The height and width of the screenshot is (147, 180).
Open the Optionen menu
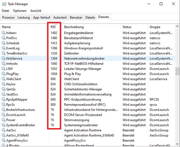point(20,11)
